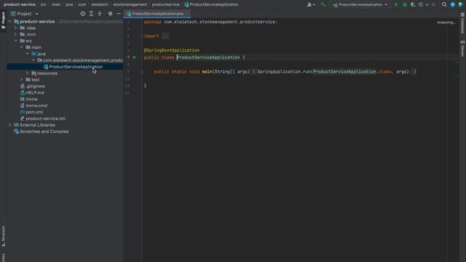The height and width of the screenshot is (262, 466).
Task: Open Run Configuration dropdown ProductServiceApplication
Action: [360, 4]
